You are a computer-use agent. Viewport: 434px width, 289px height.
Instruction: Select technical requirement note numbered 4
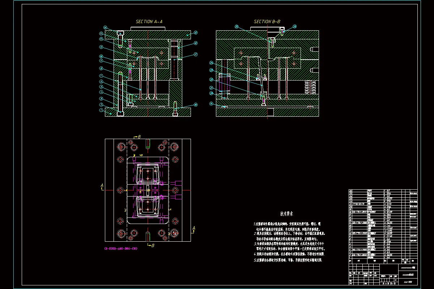pos(289,254)
